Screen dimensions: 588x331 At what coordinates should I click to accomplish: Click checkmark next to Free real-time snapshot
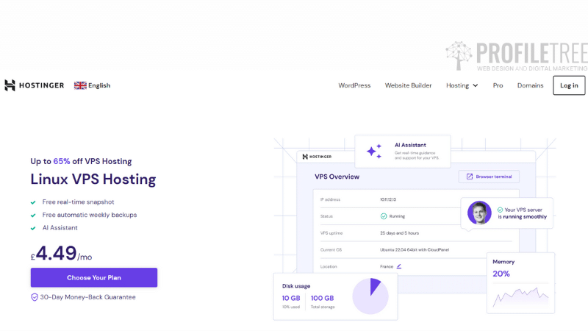pos(33,202)
